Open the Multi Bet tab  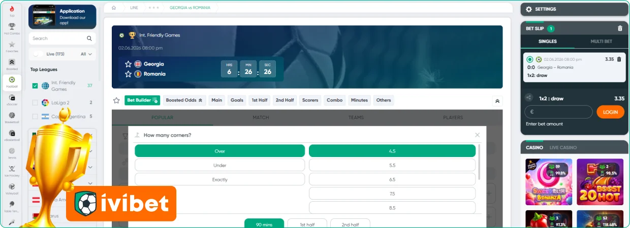click(x=601, y=42)
